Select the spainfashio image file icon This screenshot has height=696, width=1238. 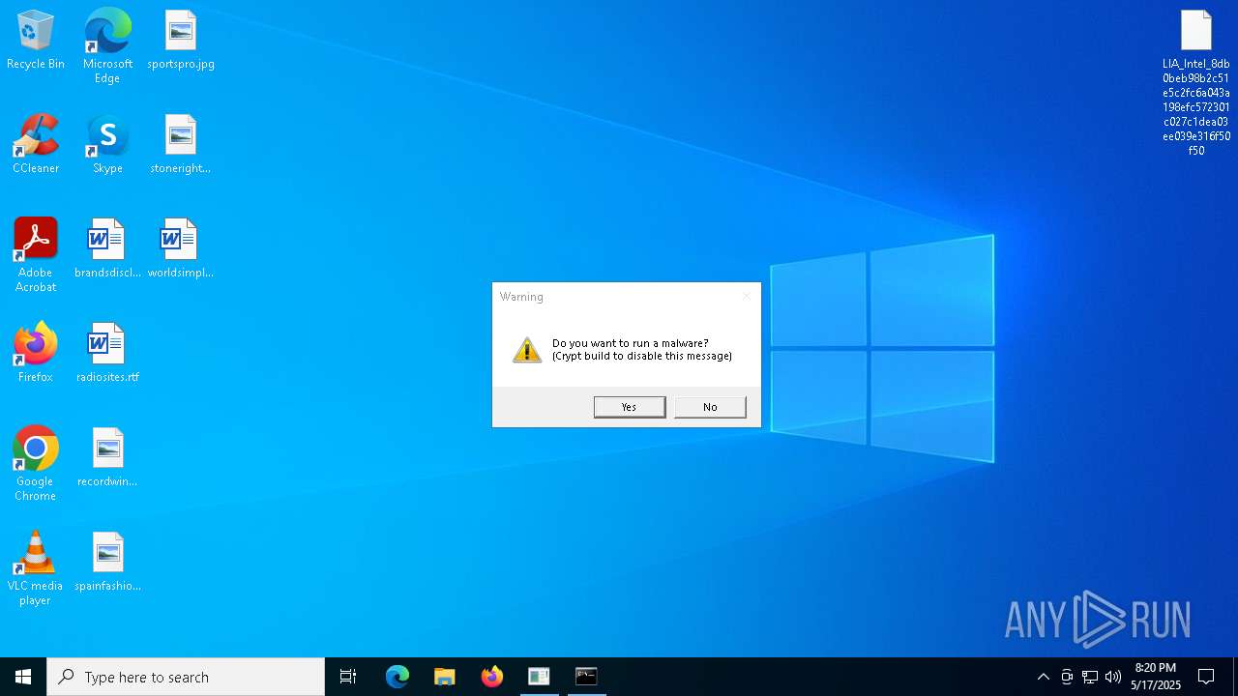pyautogui.click(x=107, y=562)
